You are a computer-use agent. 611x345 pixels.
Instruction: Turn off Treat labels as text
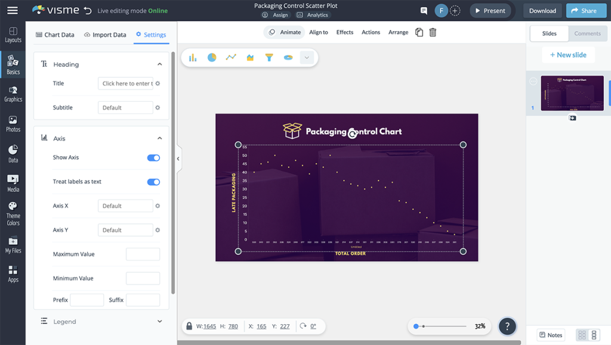pyautogui.click(x=153, y=182)
